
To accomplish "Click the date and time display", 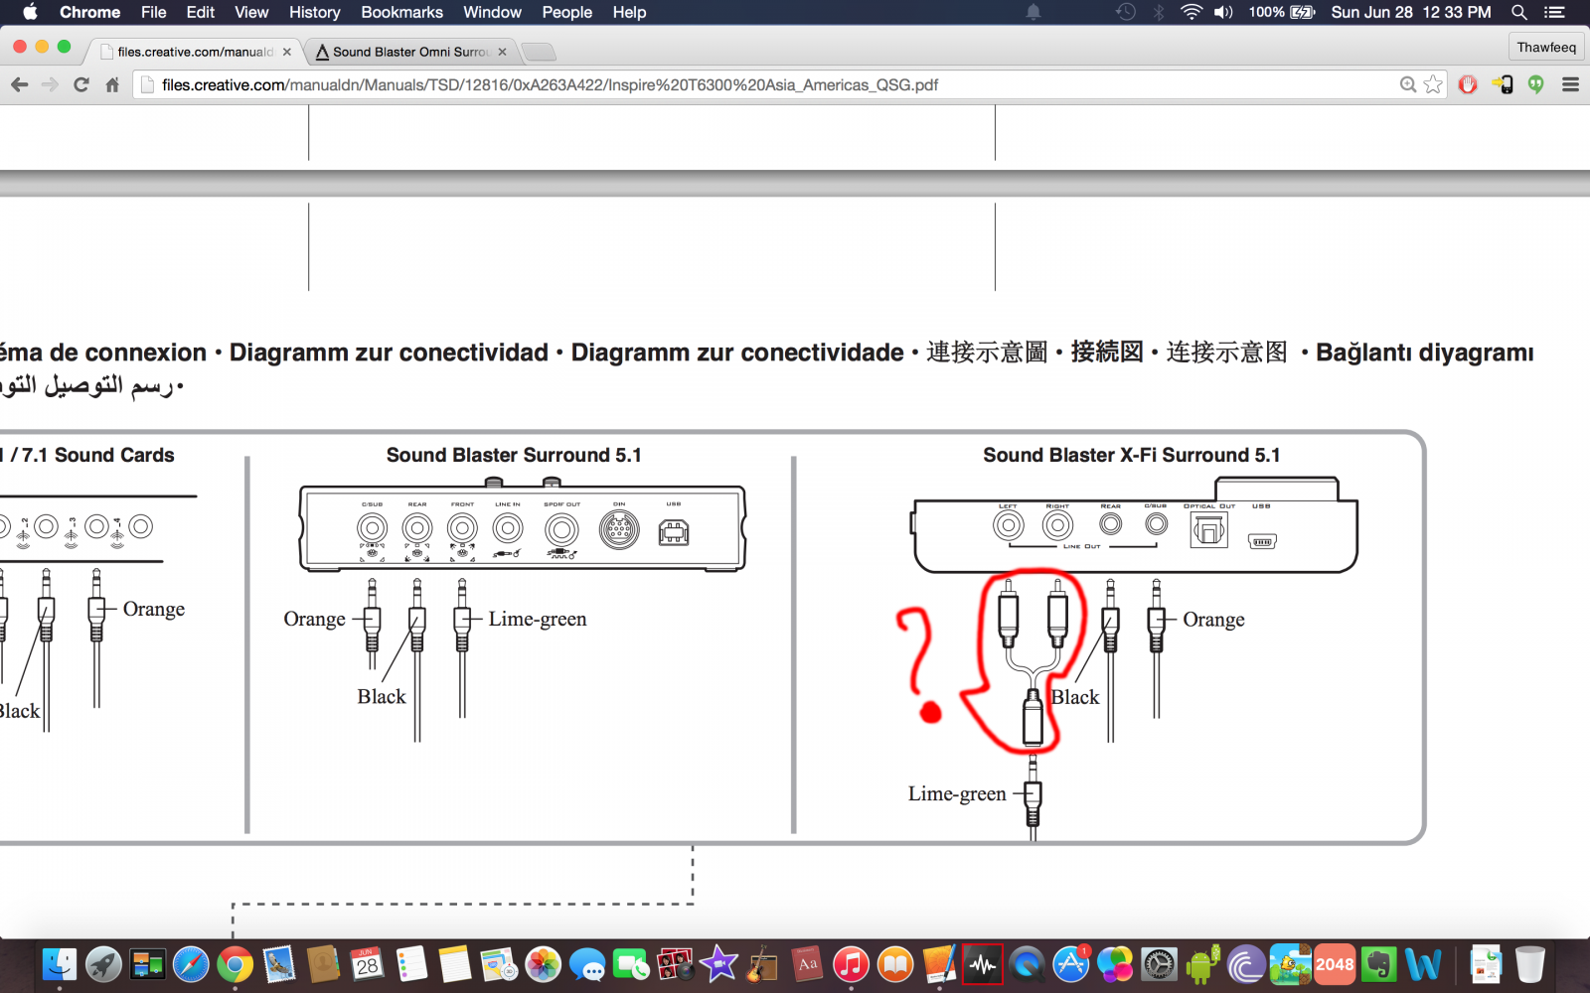I will [1411, 12].
